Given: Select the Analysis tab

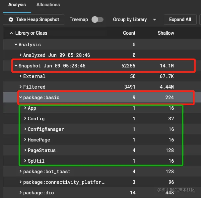Looking at the screenshot, I should (17, 5).
